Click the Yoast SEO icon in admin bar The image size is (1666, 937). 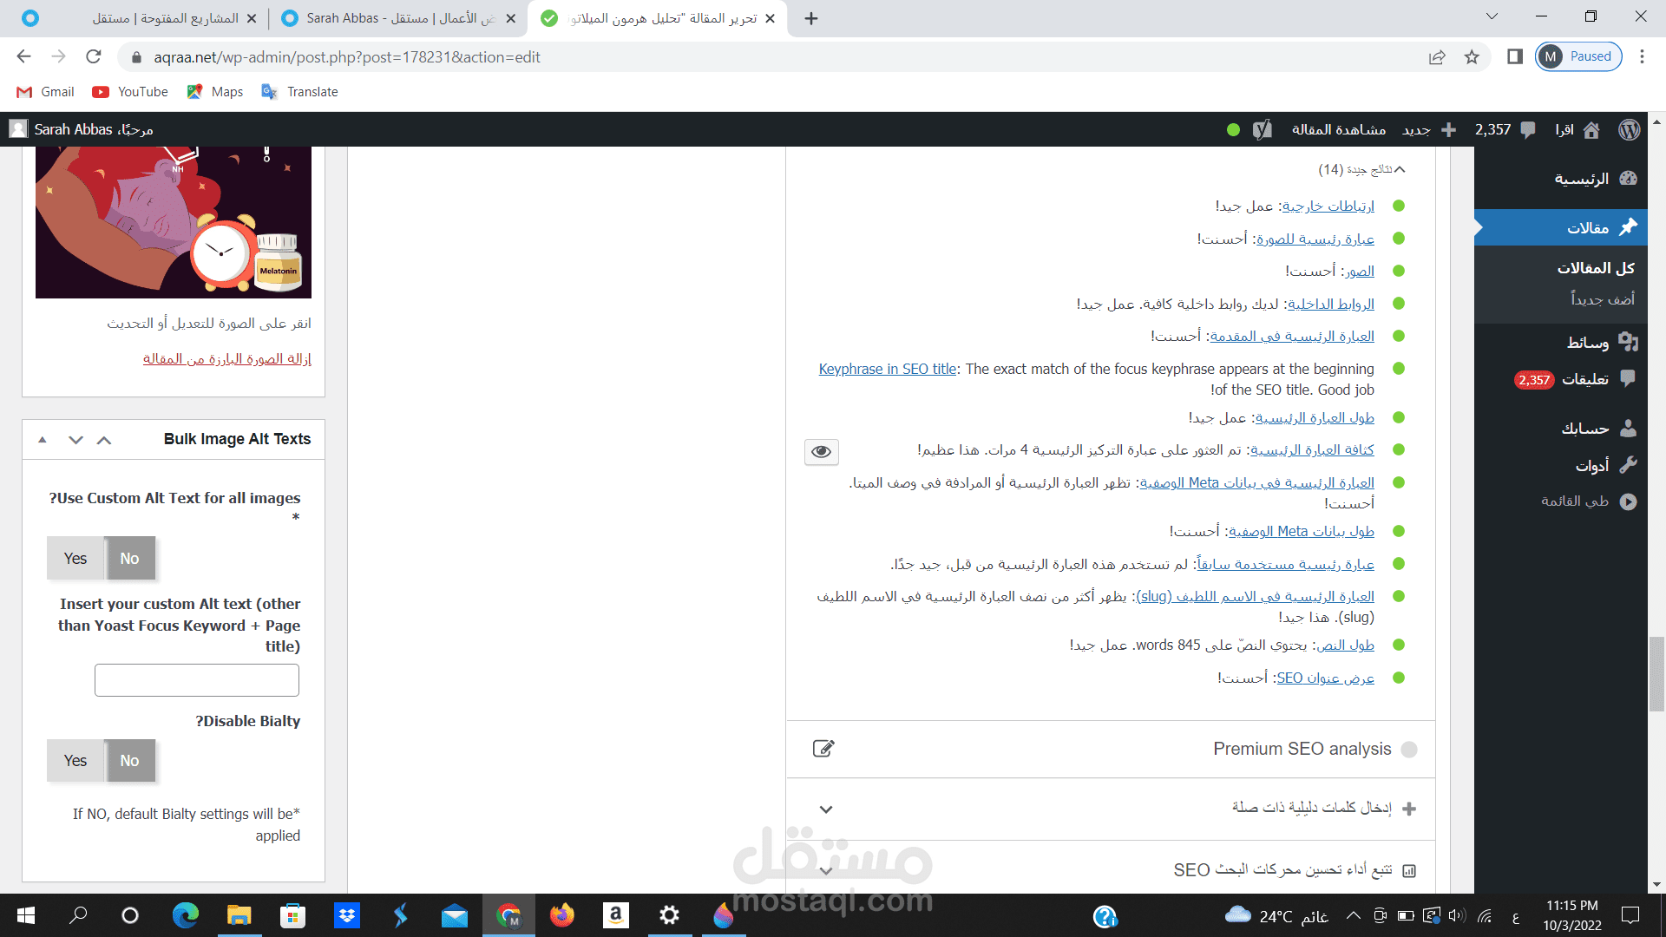click(1263, 130)
